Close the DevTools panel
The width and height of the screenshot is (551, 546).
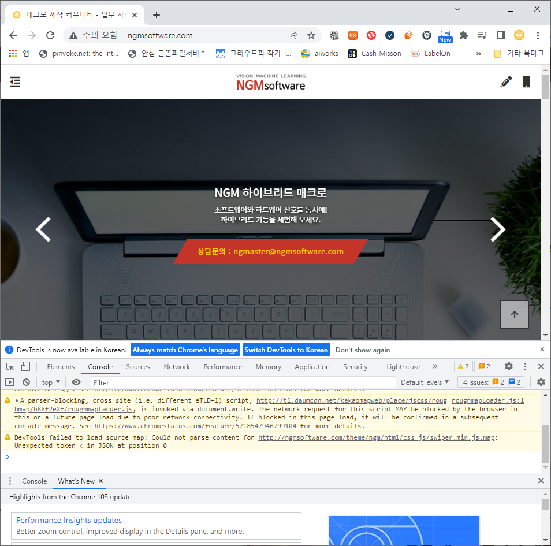541,366
